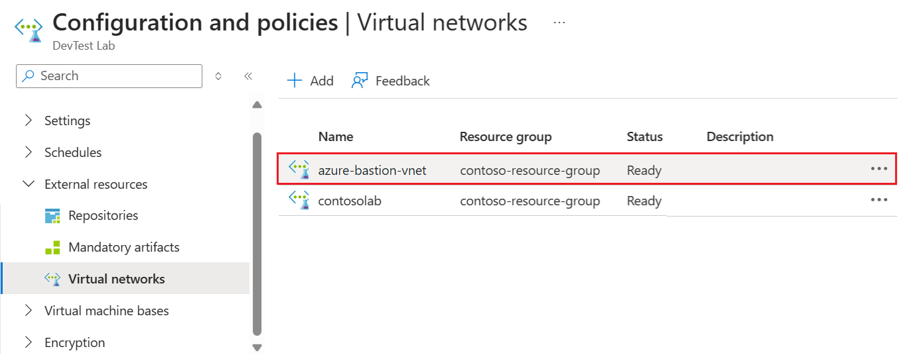Sort table by Name column header
This screenshot has height=355, width=903.
[336, 137]
